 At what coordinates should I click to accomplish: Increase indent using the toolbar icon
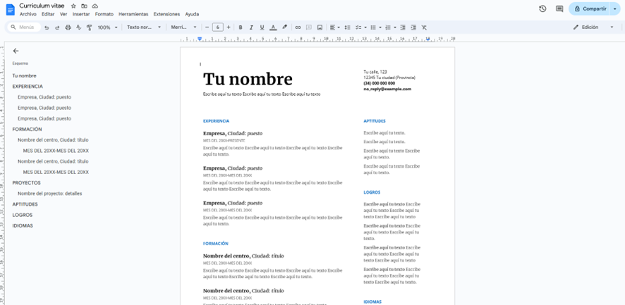[x=413, y=27]
